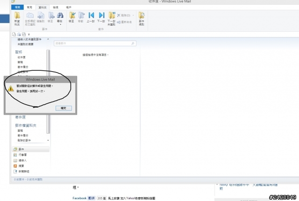Click new-item icon in quick access toolbar
The image size is (299, 201).
[x=14, y=34]
